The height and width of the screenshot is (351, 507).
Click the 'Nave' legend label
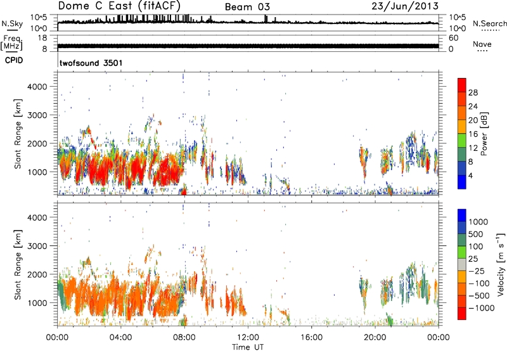pos(482,44)
